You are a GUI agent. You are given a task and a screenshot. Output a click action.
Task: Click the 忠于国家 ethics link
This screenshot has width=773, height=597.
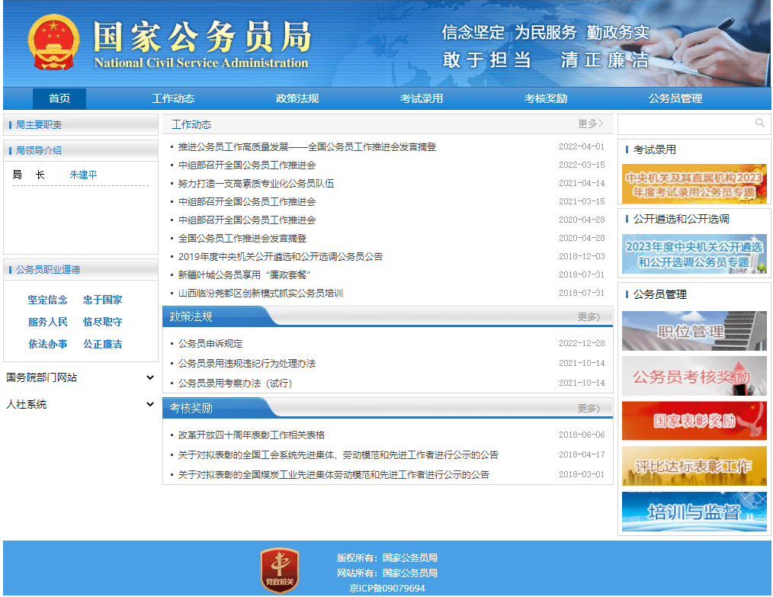tap(103, 300)
